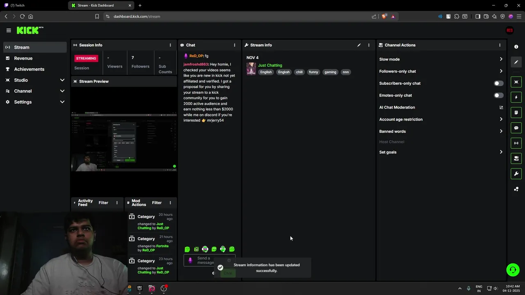Open Account age restriction options
This screenshot has width=525, height=295.
[441, 119]
